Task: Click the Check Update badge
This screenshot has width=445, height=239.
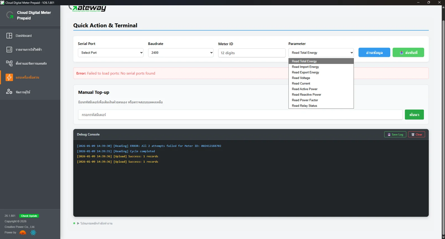Action: 29,216
